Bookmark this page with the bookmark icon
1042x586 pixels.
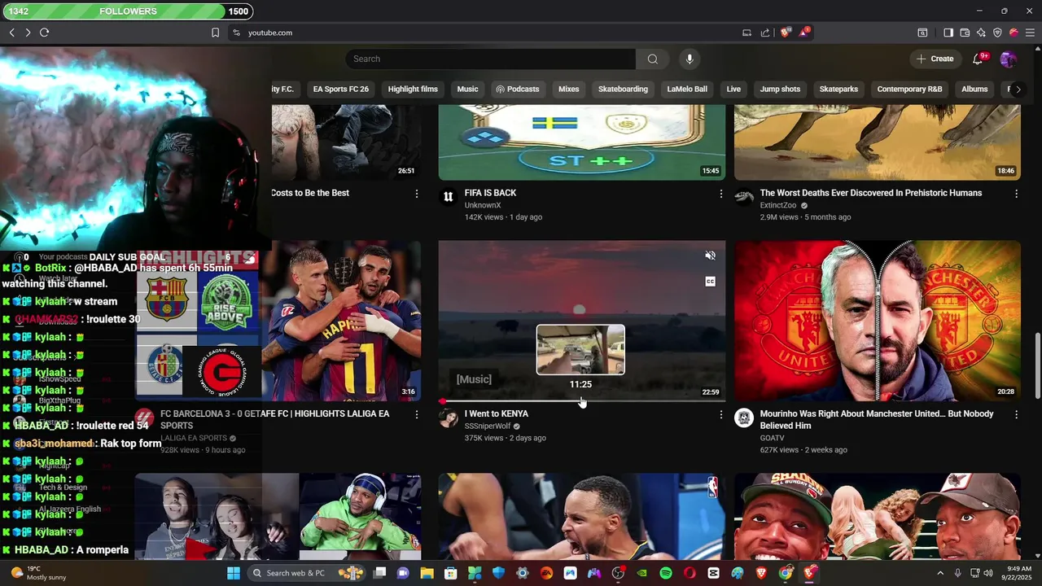215,33
